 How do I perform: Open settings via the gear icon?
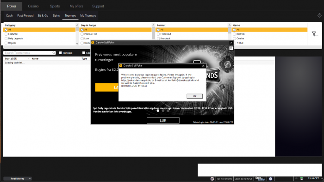(319, 15)
